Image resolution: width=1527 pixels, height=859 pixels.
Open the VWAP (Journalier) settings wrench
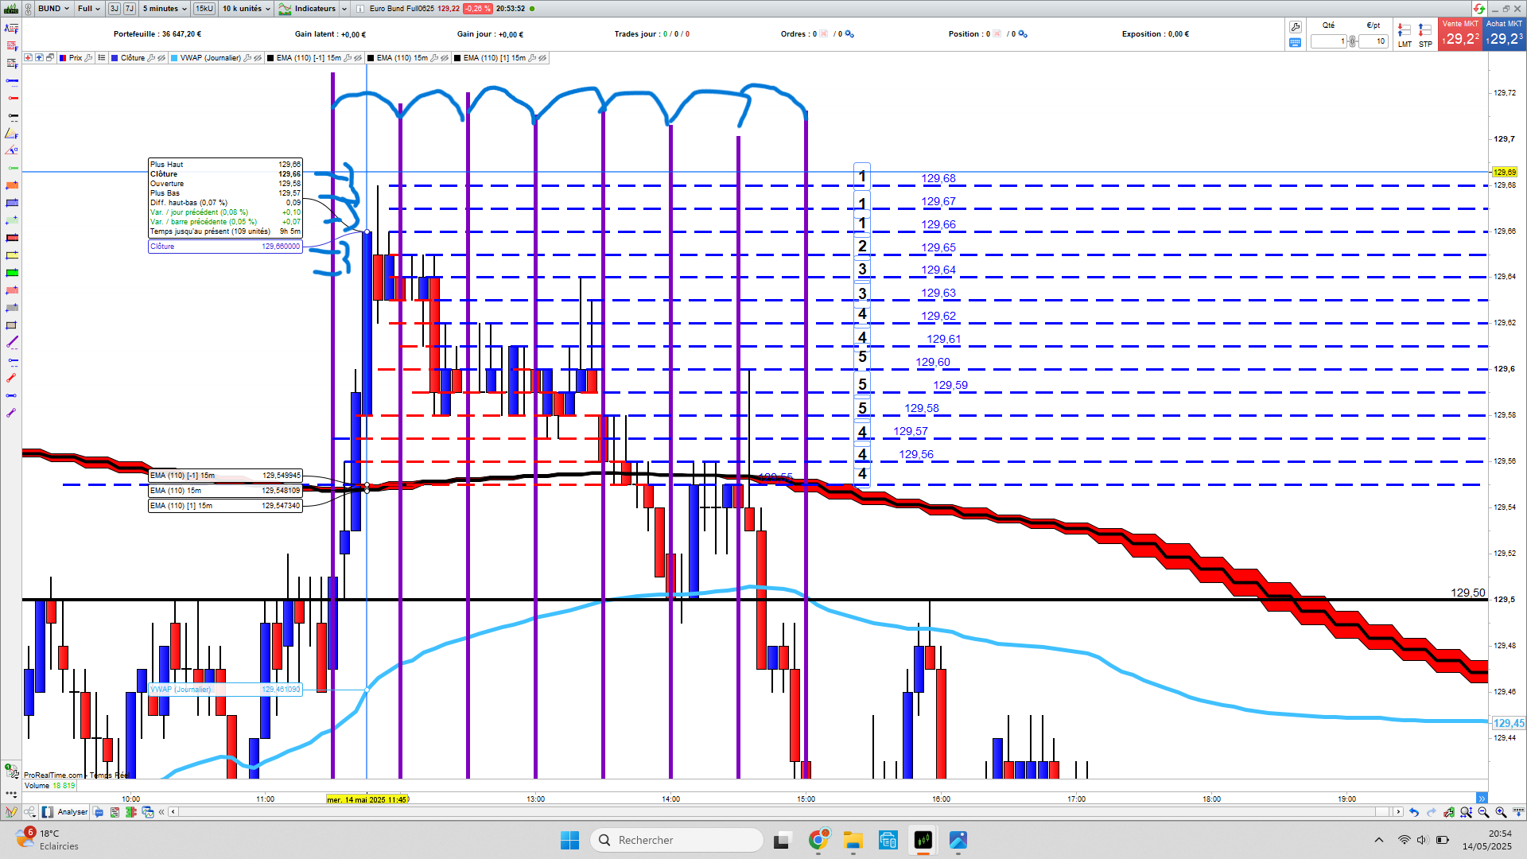tap(247, 58)
